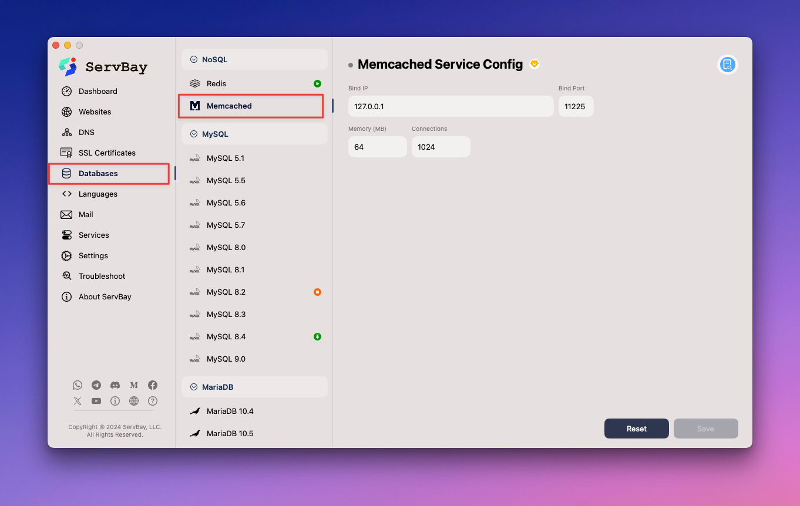Open the DNS network icon
Viewport: 800px width, 506px height.
[66, 132]
